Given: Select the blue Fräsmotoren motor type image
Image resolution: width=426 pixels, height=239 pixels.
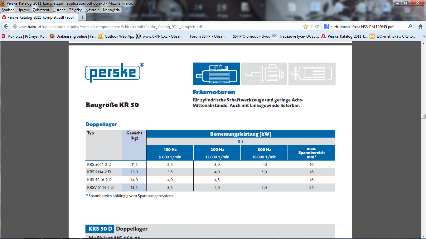Looking at the screenshot, I should pos(216,74).
